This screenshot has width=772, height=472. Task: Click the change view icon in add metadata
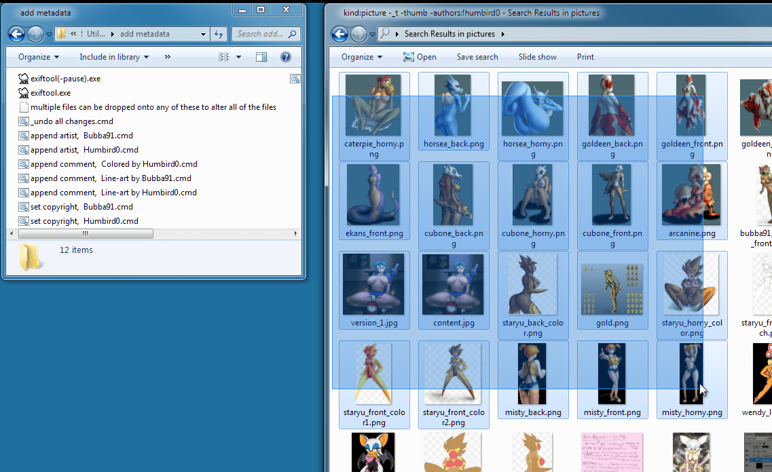[x=224, y=57]
